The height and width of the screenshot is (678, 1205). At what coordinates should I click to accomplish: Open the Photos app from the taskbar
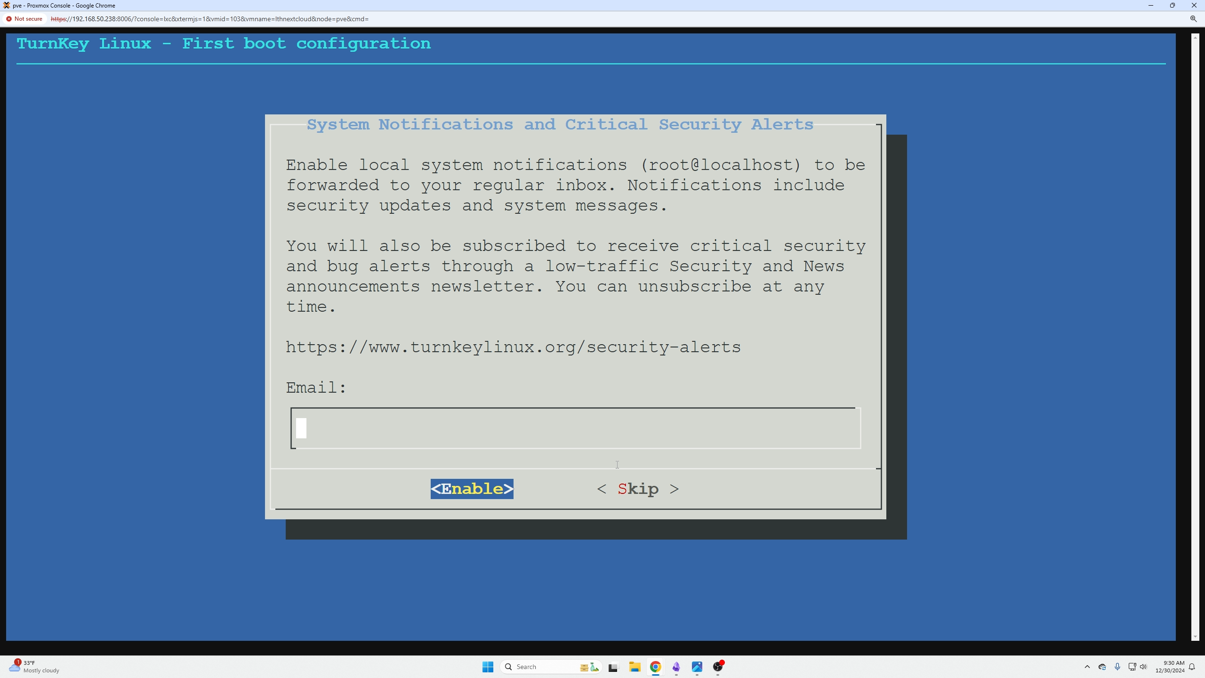click(698, 667)
